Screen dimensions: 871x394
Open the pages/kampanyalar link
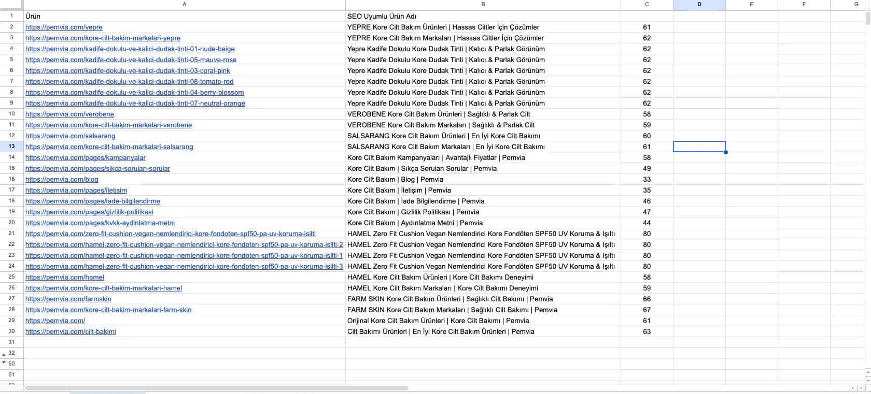86,157
